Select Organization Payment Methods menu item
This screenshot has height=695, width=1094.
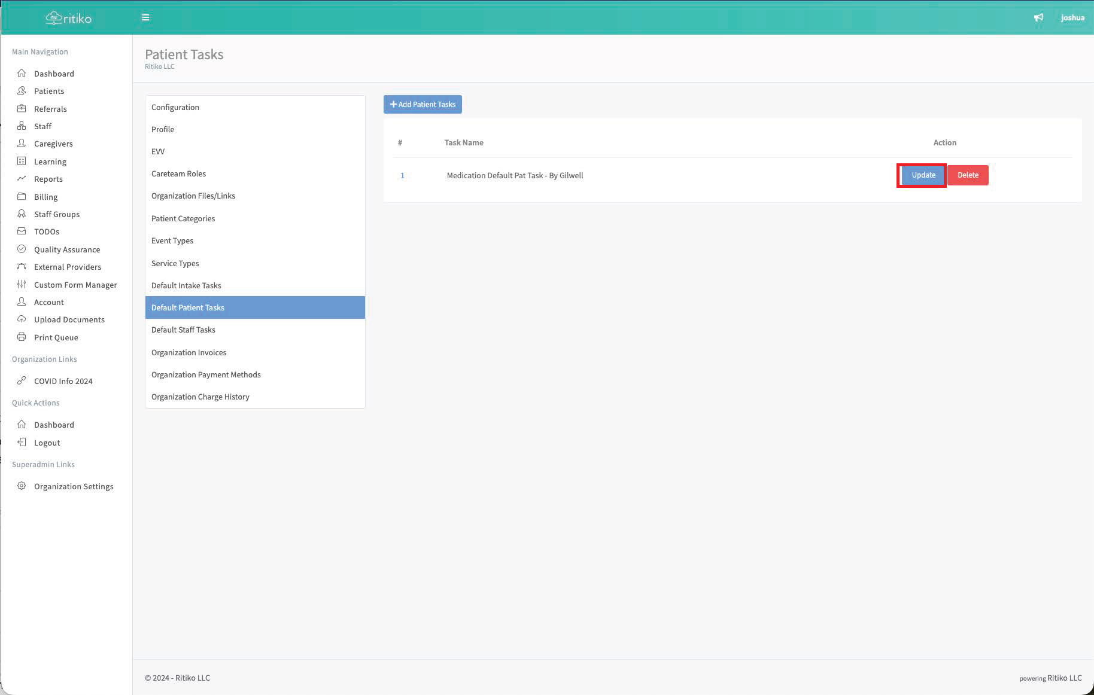pyautogui.click(x=206, y=374)
